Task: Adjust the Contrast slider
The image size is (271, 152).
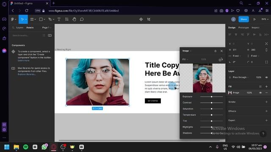Action: [x=211, y=103]
